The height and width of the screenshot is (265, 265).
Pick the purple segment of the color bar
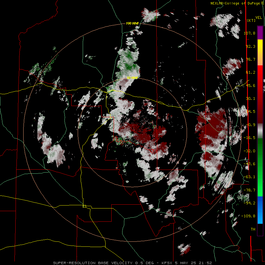tap(260, 33)
